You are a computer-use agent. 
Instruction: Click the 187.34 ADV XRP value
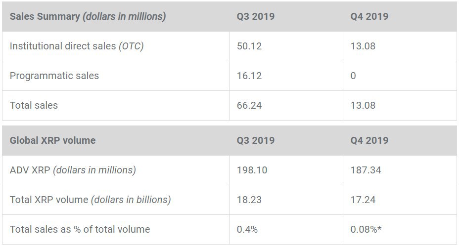pyautogui.click(x=365, y=170)
